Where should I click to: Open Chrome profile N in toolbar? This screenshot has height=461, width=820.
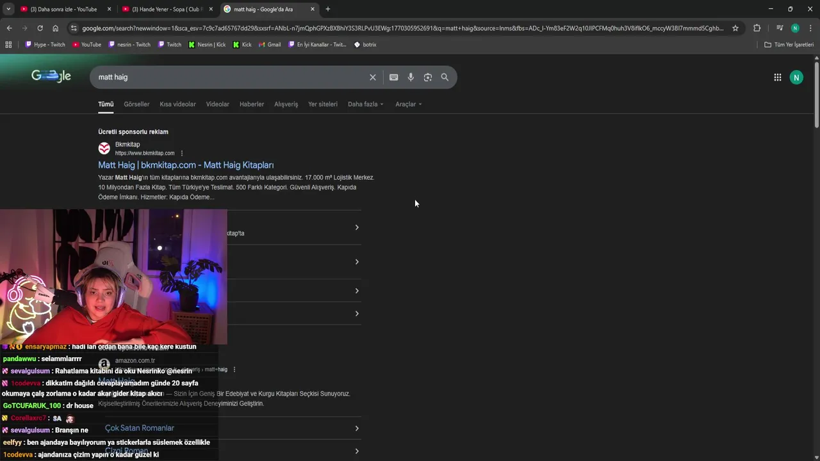795,28
